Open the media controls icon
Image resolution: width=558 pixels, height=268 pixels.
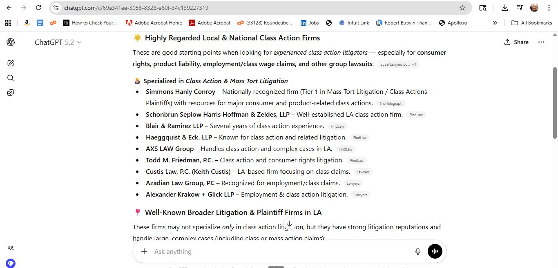tap(520, 8)
